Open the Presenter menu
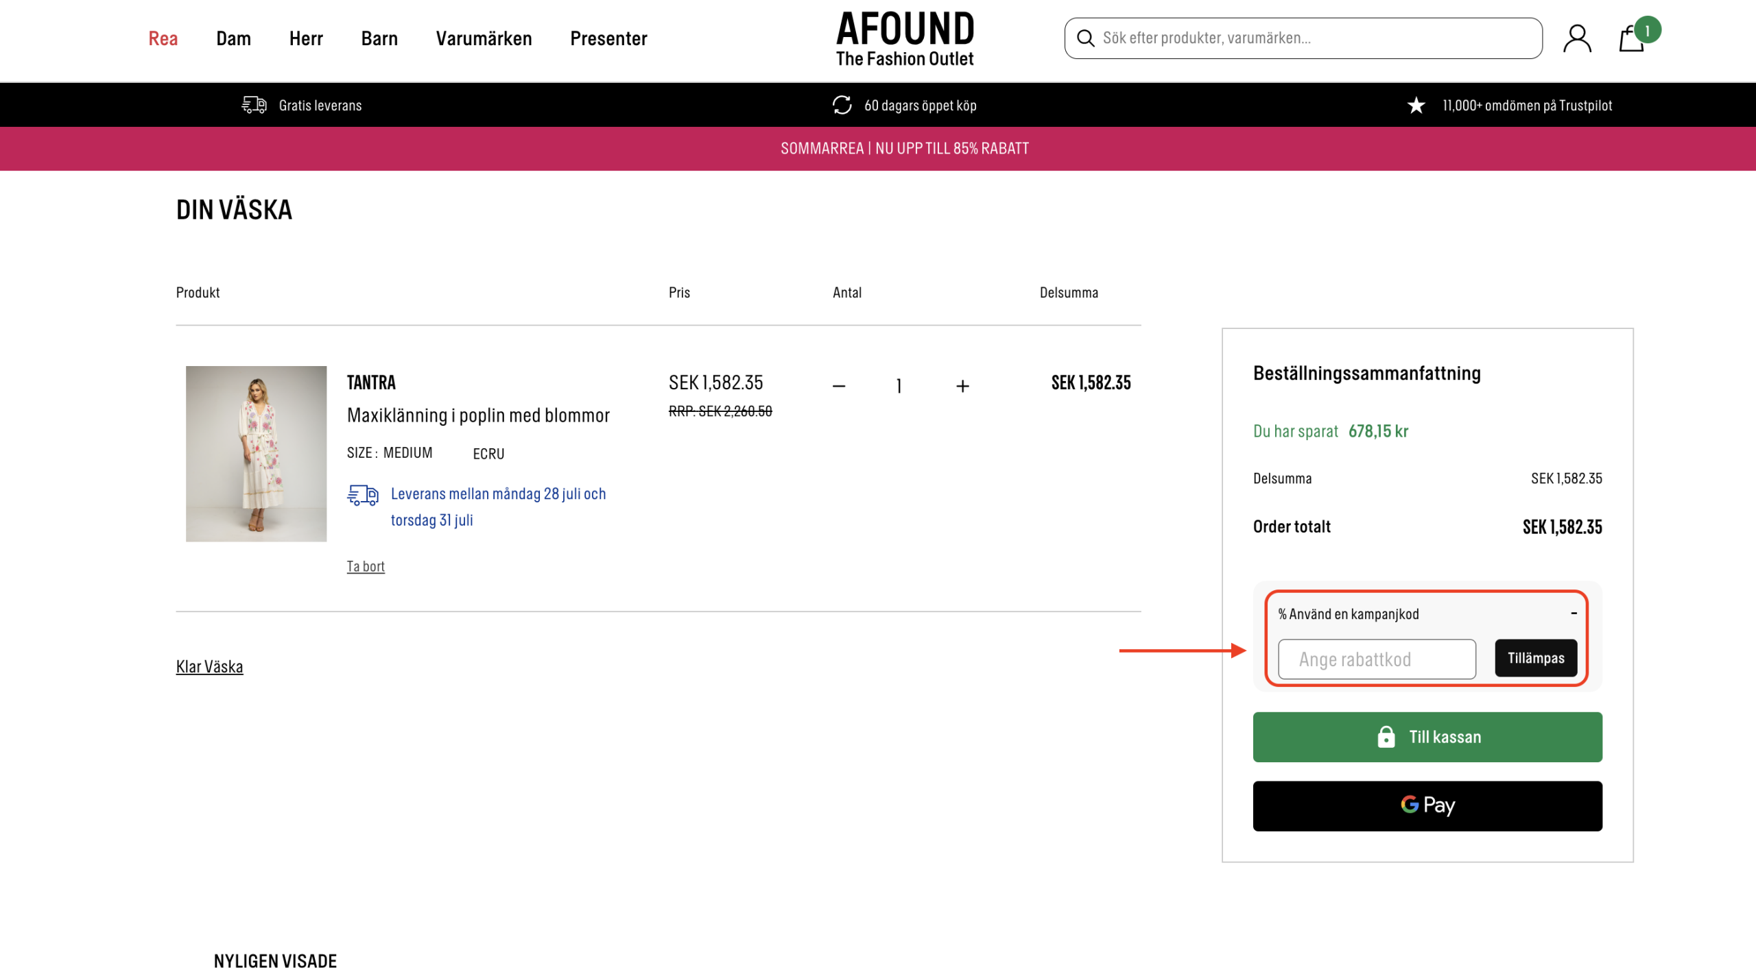The width and height of the screenshot is (1756, 972). click(608, 38)
